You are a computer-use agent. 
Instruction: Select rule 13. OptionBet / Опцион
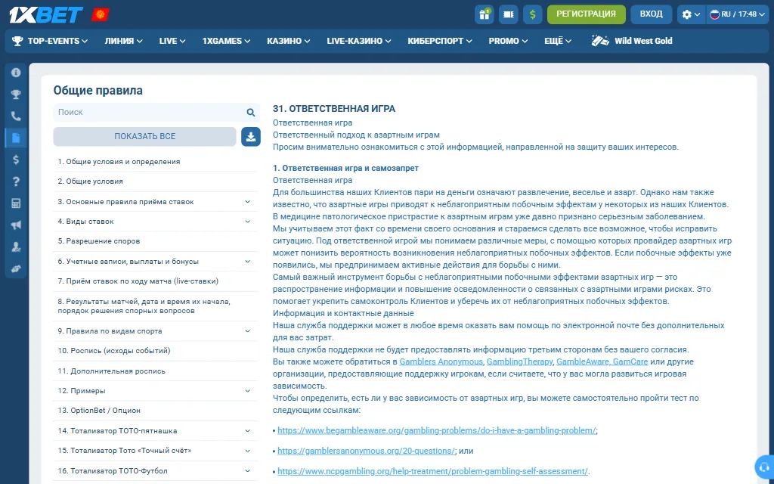[155, 411]
